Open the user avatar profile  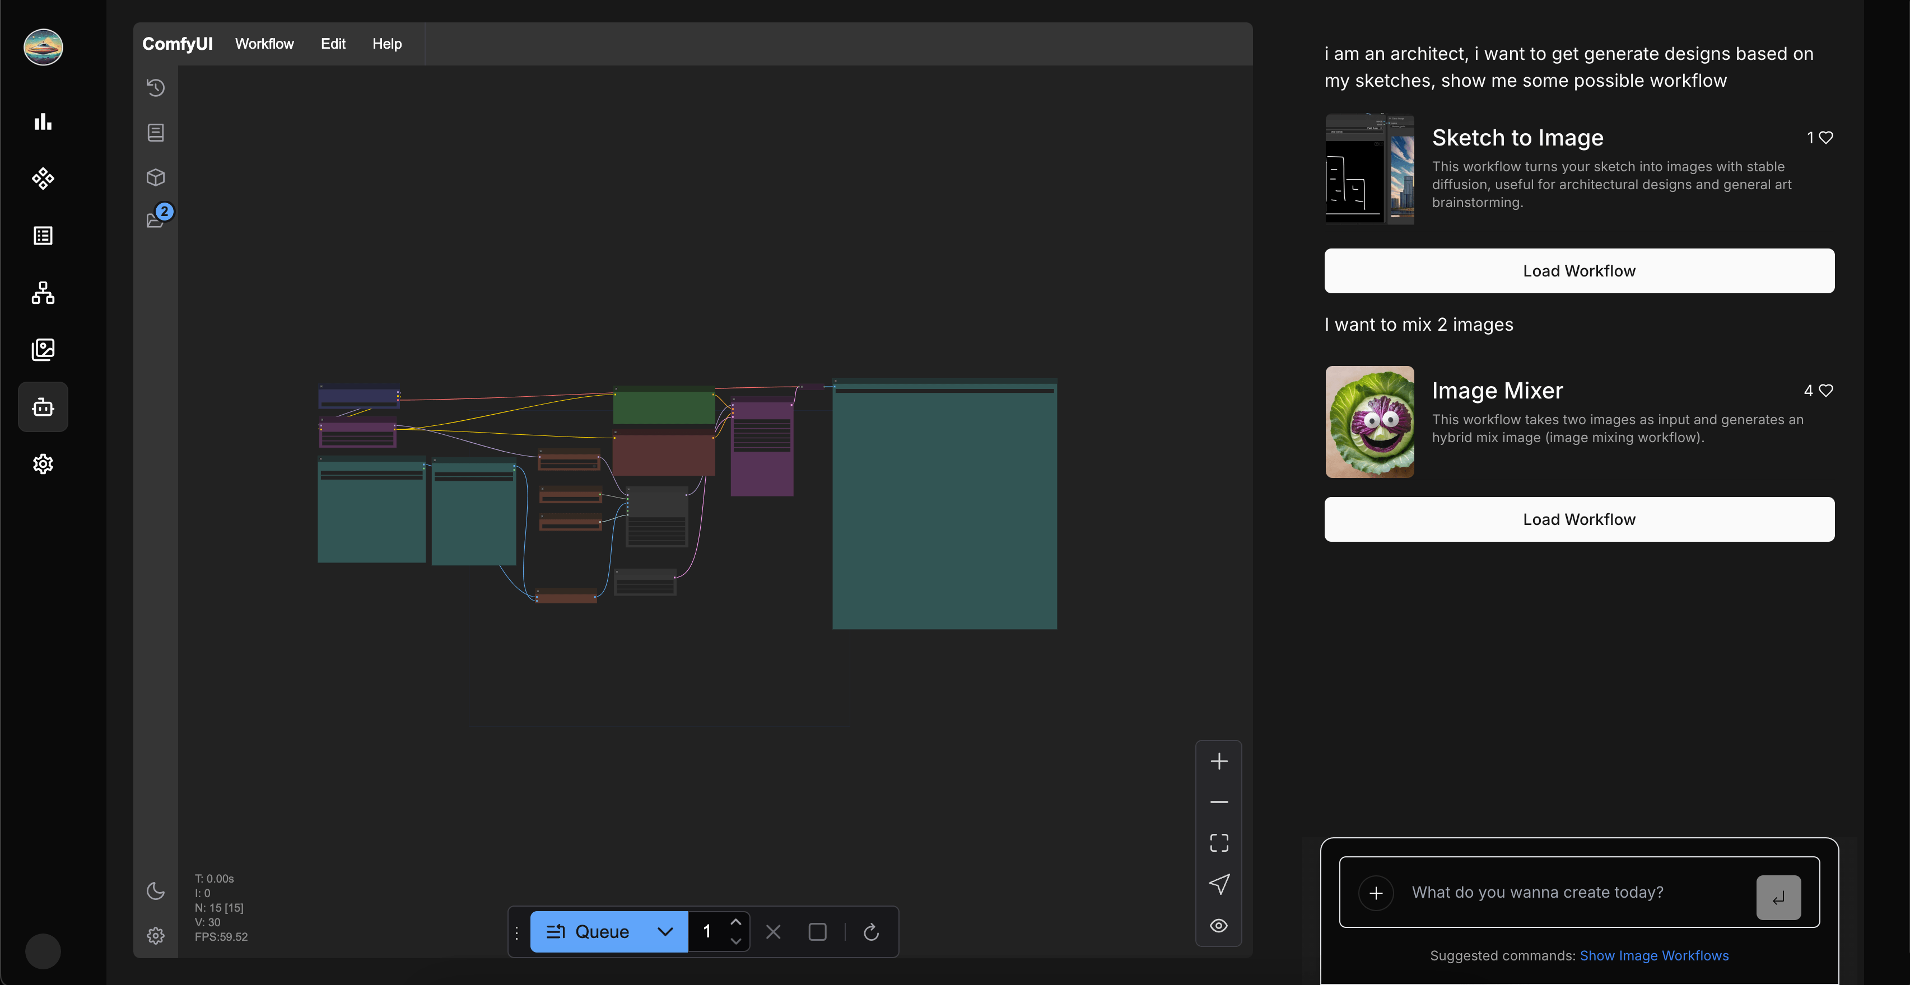coord(43,48)
